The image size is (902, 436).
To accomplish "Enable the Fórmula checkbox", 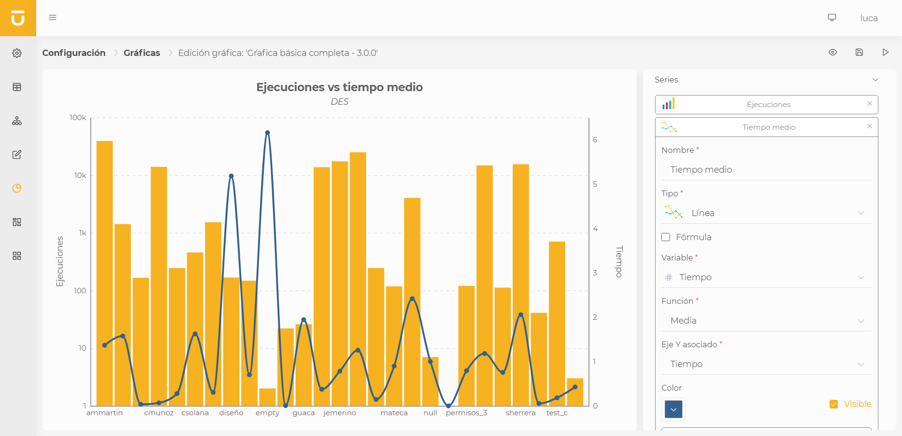I will pyautogui.click(x=666, y=237).
